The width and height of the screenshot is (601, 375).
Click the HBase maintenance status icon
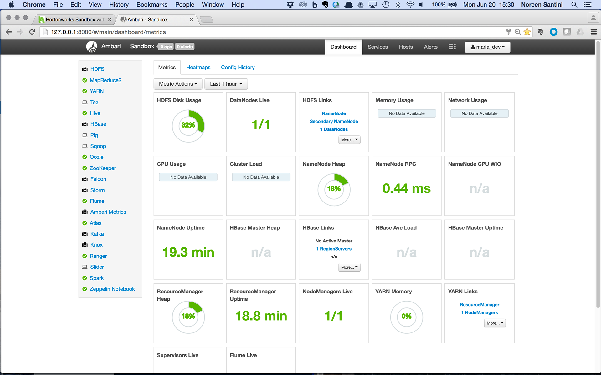pyautogui.click(x=85, y=124)
